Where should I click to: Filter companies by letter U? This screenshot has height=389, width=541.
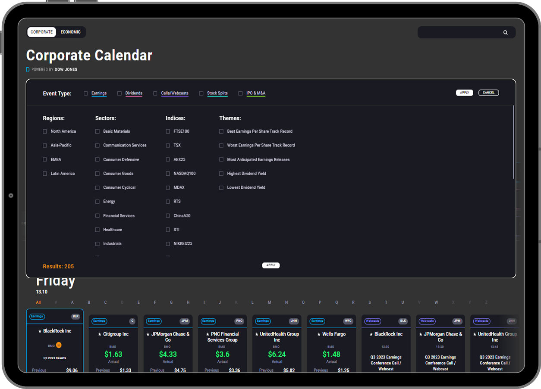pos(403,302)
